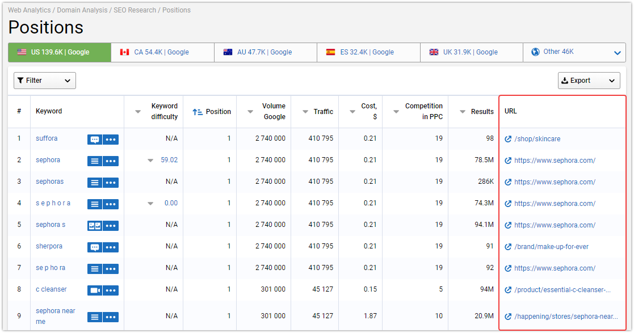This screenshot has width=634, height=333.
Task: Open the three-dot menu for suffora
Action: coord(111,140)
